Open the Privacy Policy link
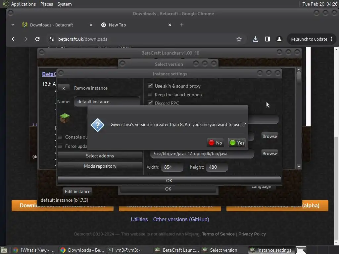The width and height of the screenshot is (339, 254). 252,234
